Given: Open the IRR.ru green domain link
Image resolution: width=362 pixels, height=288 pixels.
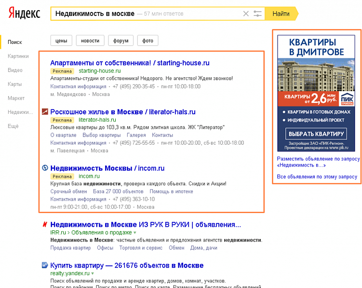Looking at the screenshot, I should pyautogui.click(x=58, y=233).
